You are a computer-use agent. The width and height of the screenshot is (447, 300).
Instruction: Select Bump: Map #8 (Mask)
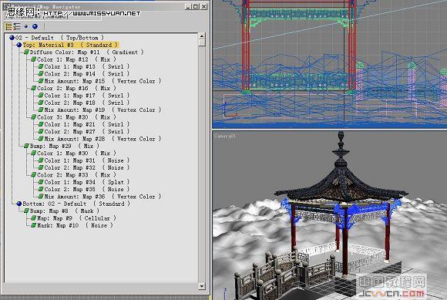[x=65, y=211]
